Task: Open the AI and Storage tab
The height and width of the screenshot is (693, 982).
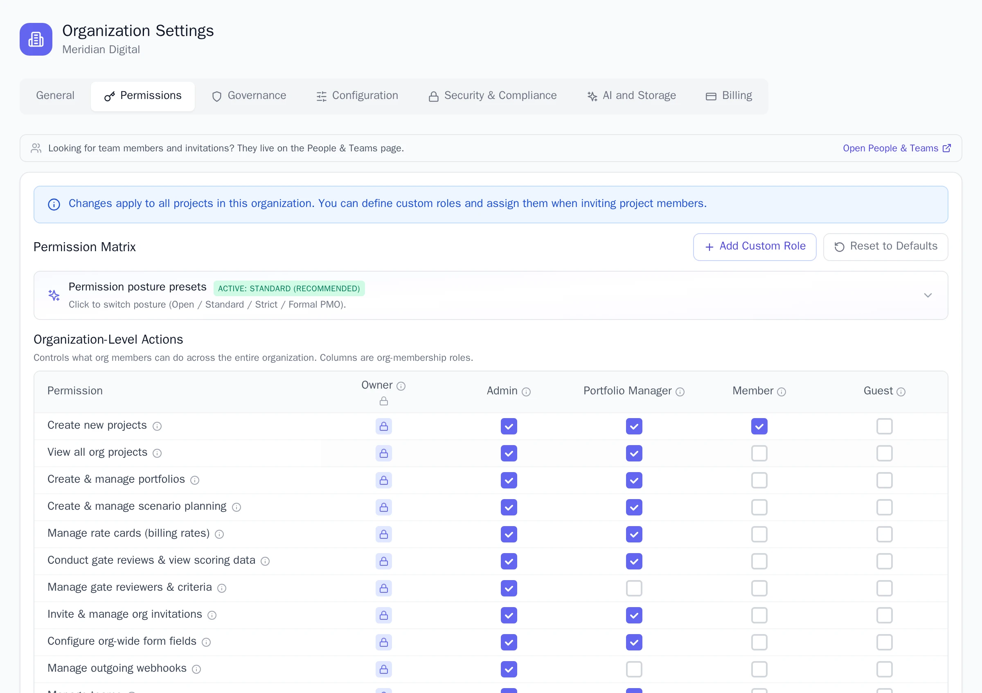Action: 632,96
